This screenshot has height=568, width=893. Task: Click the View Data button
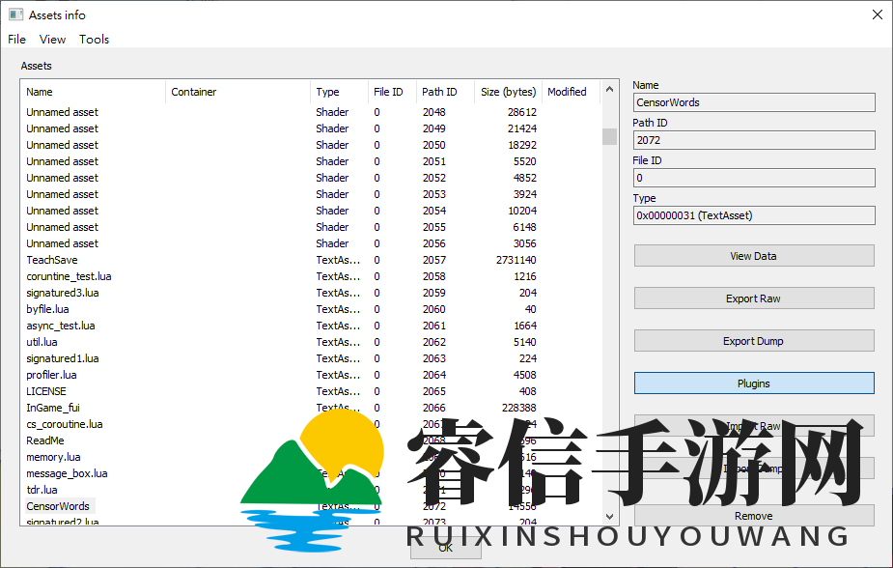click(x=753, y=255)
